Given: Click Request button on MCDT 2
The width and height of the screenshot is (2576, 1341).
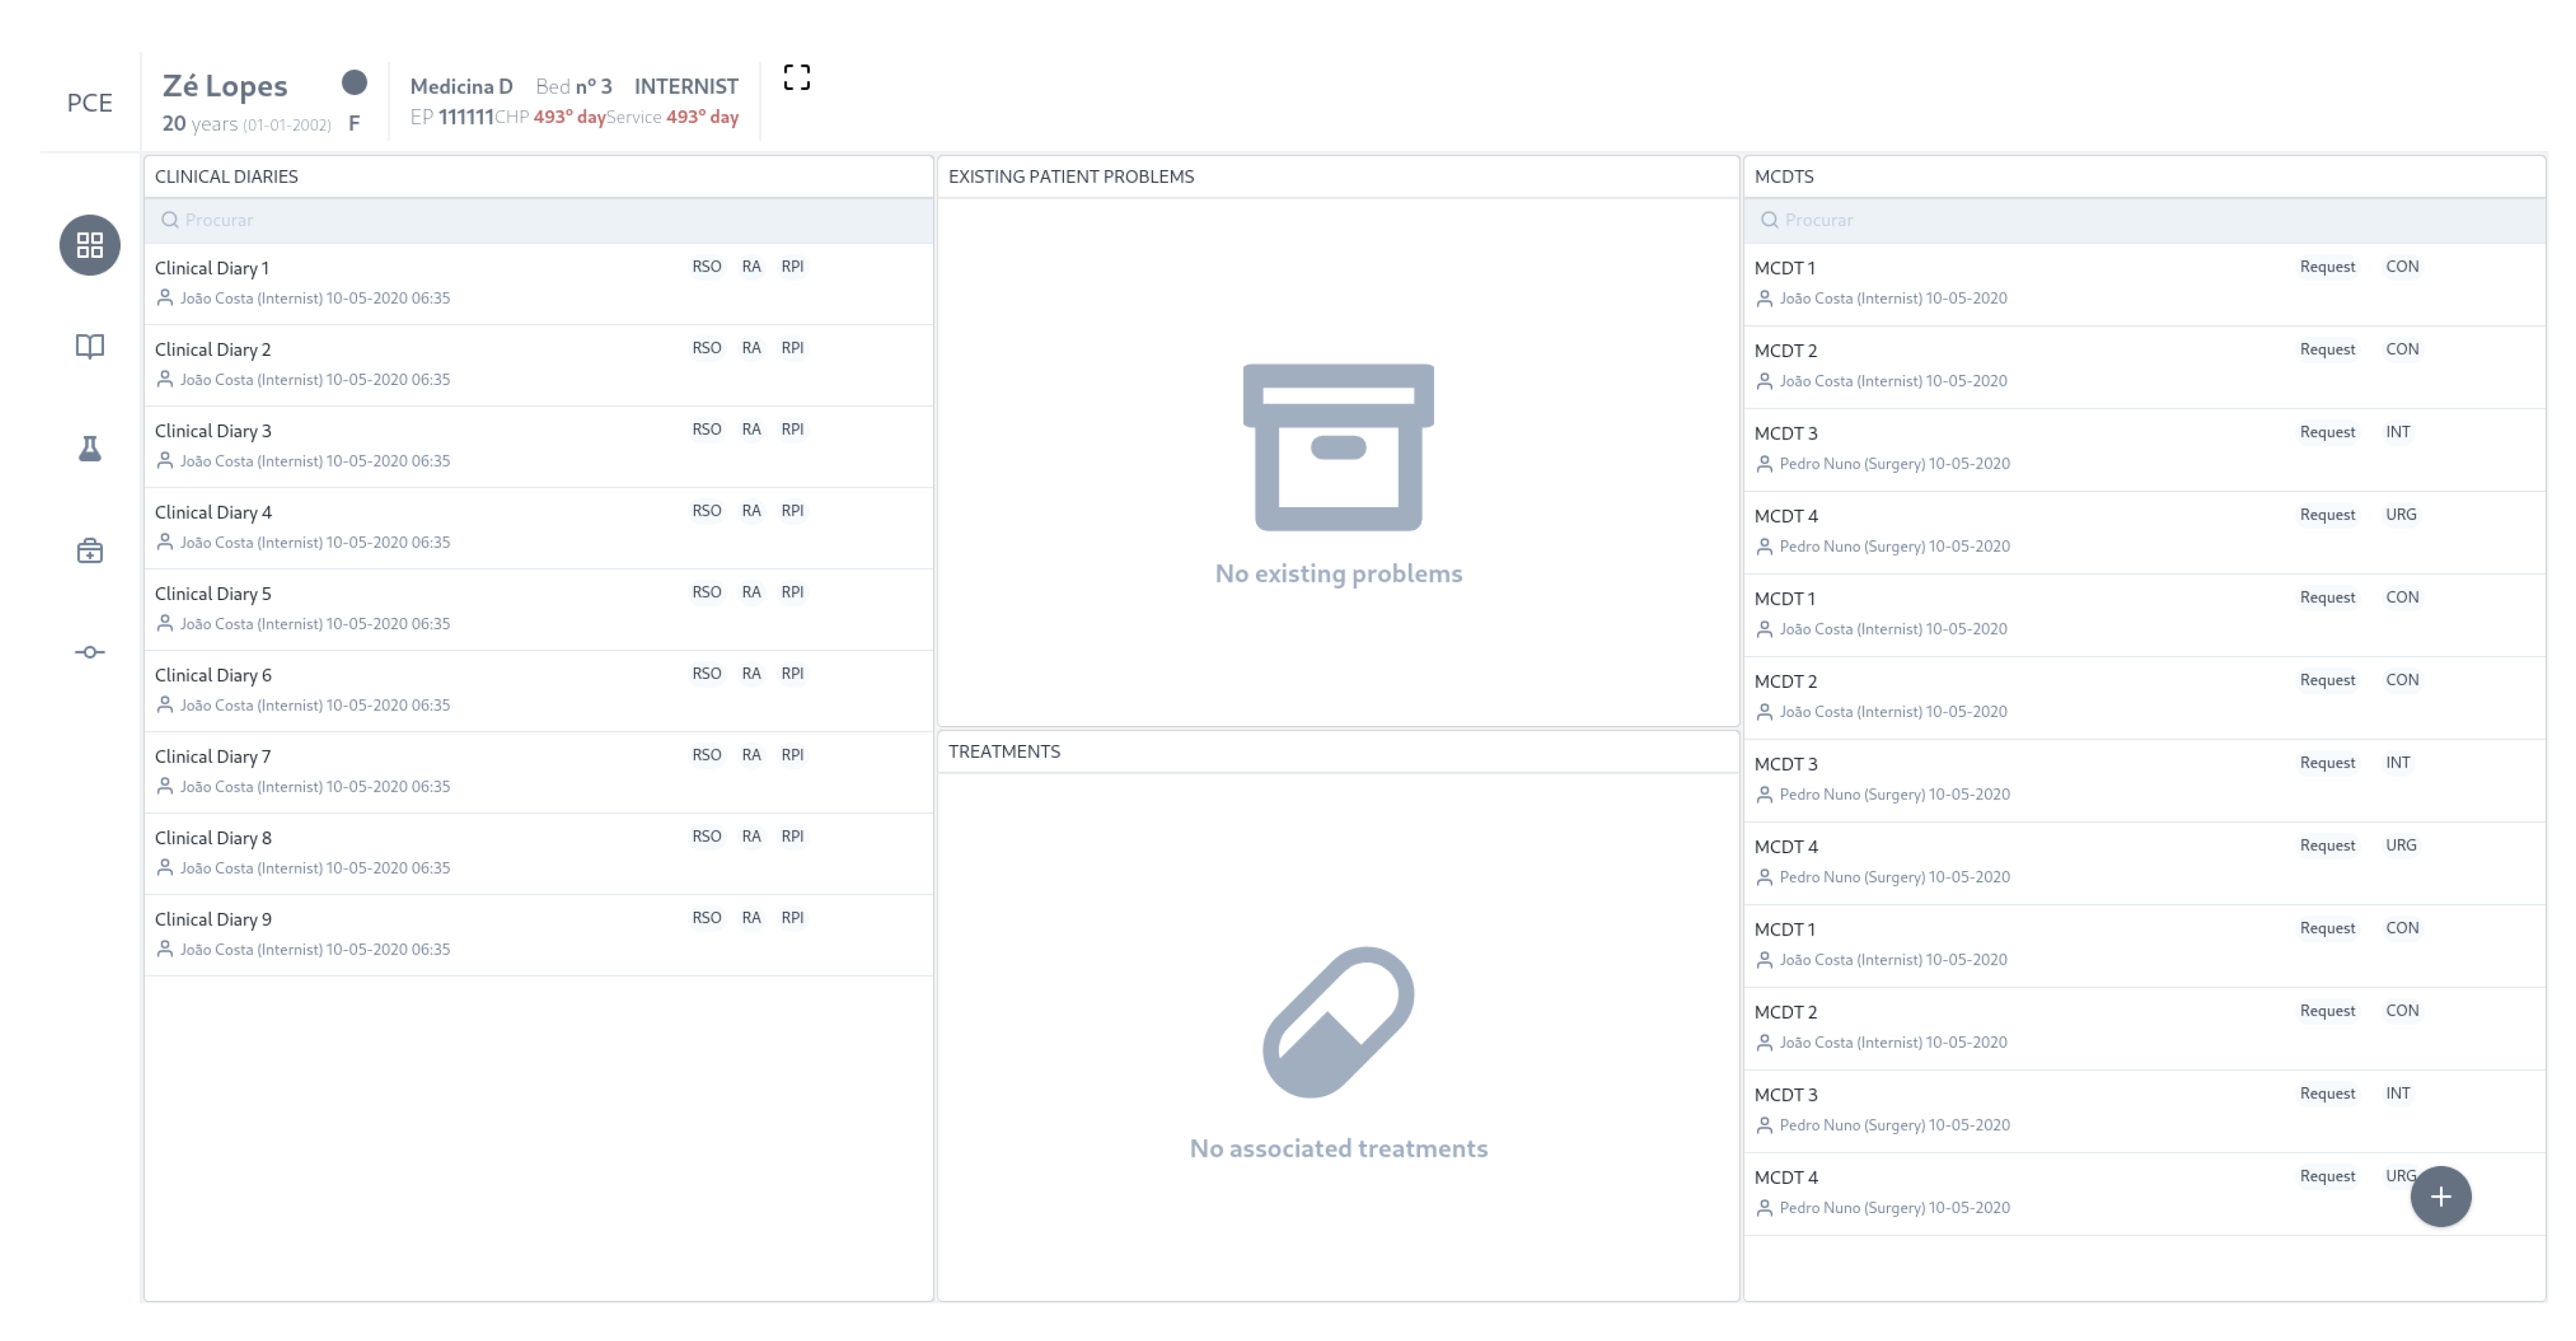Looking at the screenshot, I should click(2326, 349).
